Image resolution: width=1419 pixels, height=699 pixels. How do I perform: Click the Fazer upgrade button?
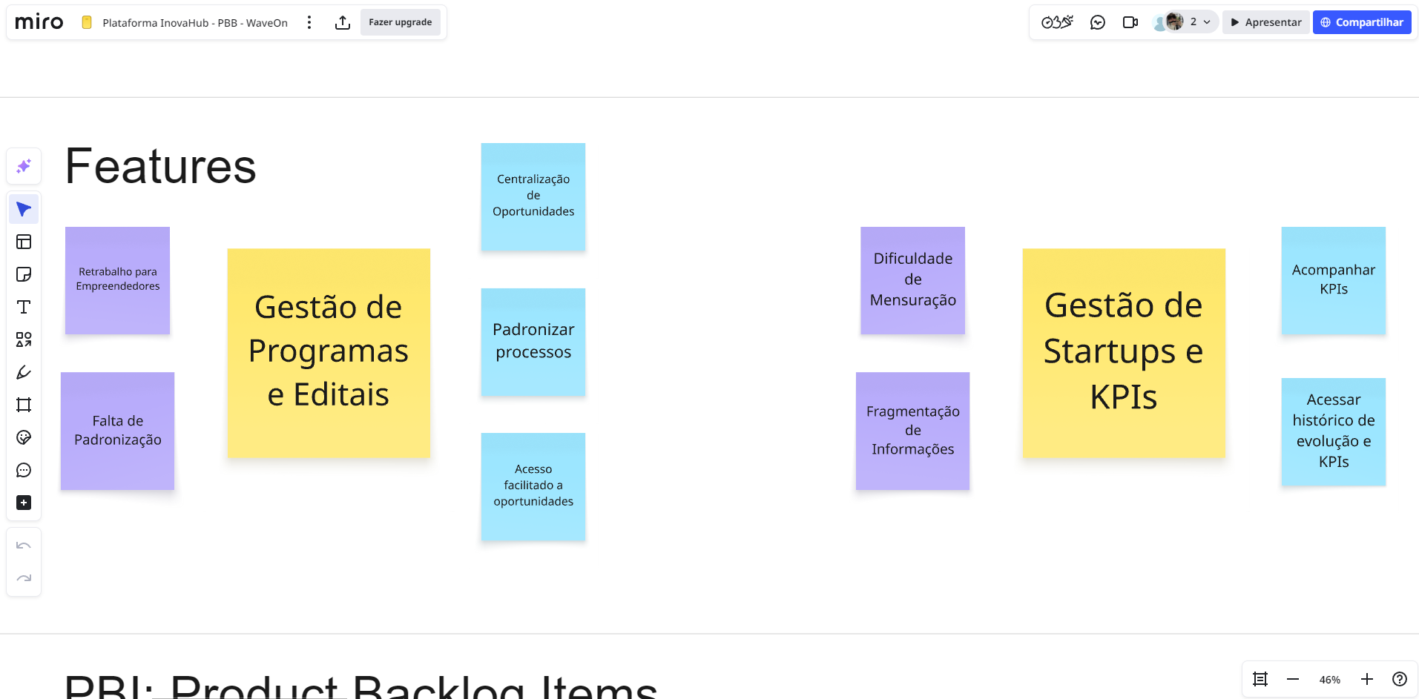[400, 22]
